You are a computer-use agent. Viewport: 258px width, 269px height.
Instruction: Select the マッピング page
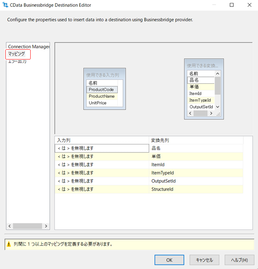17,54
